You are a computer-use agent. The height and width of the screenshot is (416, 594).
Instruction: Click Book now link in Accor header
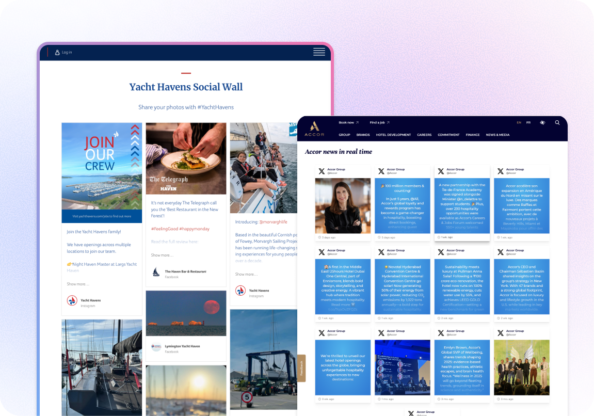[x=348, y=122]
